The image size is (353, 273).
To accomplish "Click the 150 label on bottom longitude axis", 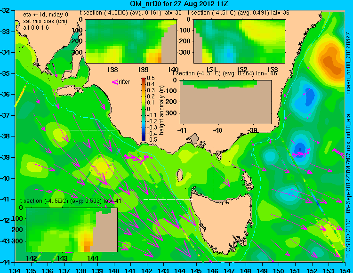I will coord(279,270).
